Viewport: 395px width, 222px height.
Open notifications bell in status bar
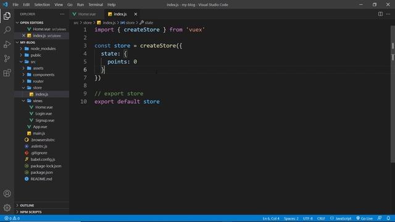click(x=388, y=218)
